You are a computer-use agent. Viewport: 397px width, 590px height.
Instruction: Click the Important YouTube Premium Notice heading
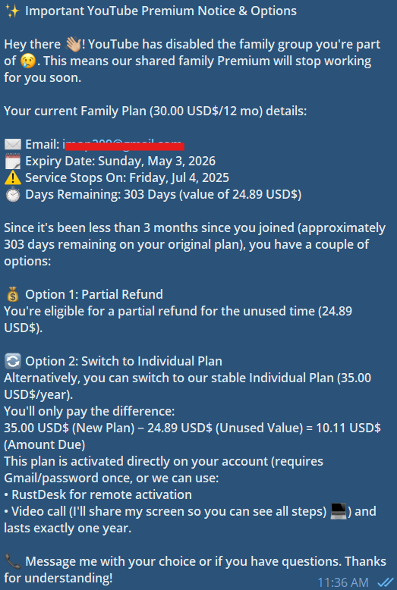click(x=161, y=11)
